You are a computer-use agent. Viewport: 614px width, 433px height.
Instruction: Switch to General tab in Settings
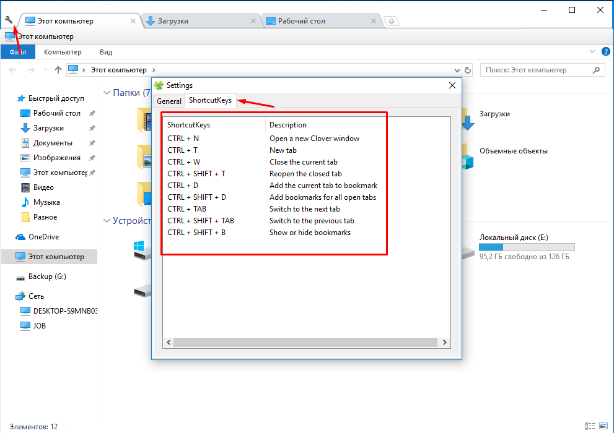click(169, 101)
